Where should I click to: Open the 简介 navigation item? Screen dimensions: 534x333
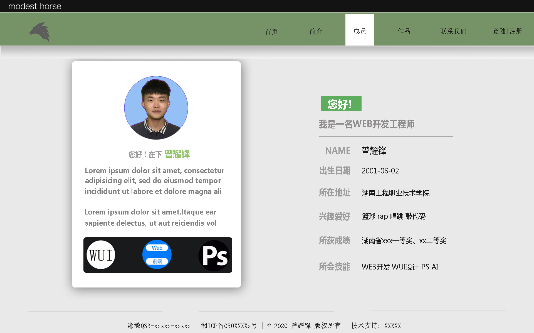[316, 31]
